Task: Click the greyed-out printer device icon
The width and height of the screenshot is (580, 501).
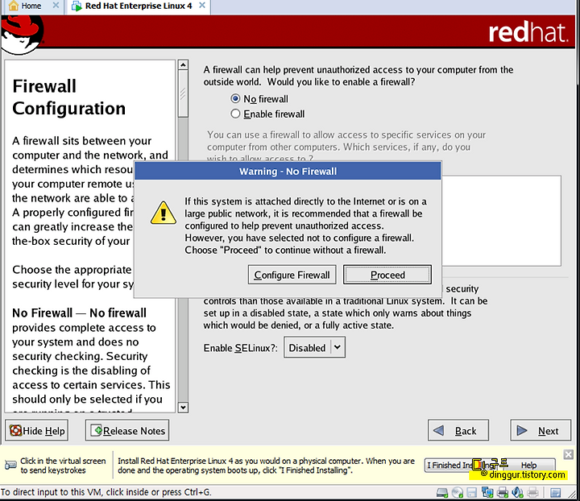Action: point(532,492)
